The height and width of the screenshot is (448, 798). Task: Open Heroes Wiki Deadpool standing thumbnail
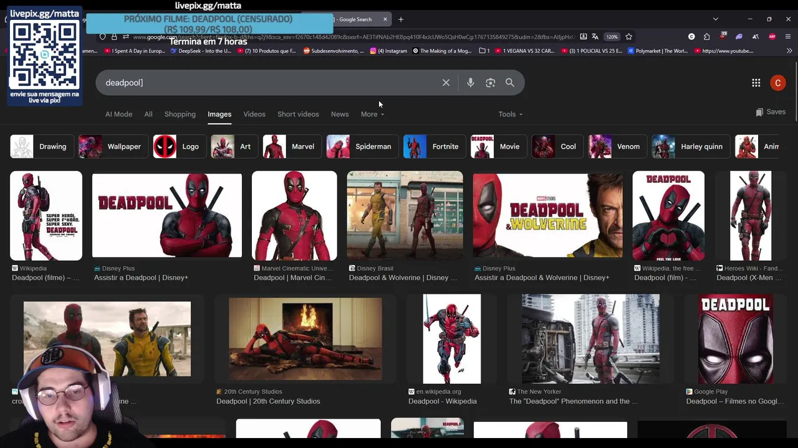coord(751,216)
